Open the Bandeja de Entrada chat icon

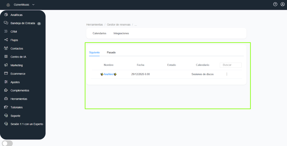tap(6, 23)
